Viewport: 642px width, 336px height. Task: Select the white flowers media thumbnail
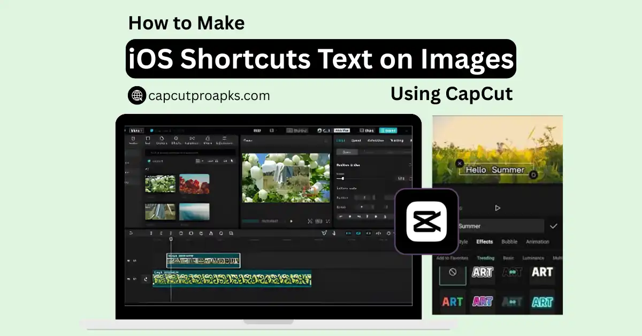pos(160,184)
